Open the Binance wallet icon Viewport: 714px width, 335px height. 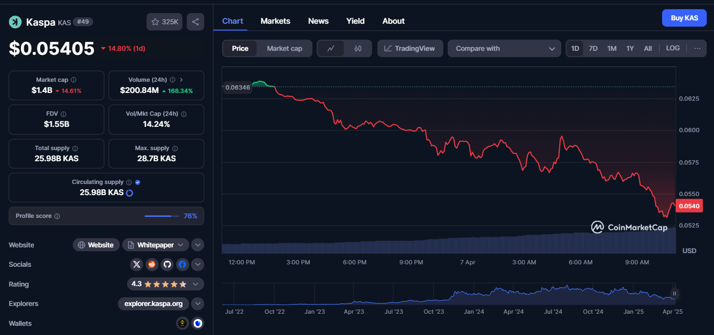[x=182, y=323]
